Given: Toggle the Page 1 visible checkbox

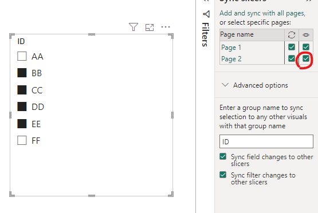Looking at the screenshot, I should (x=306, y=47).
